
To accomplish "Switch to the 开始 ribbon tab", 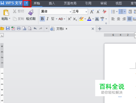I will pyautogui.click(x=37, y=3).
